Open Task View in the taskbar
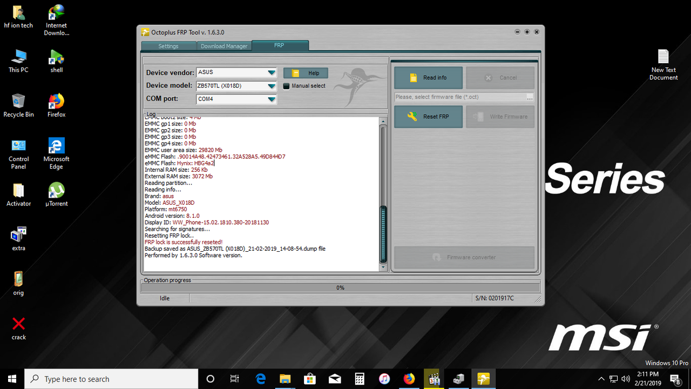This screenshot has height=389, width=691. point(234,379)
